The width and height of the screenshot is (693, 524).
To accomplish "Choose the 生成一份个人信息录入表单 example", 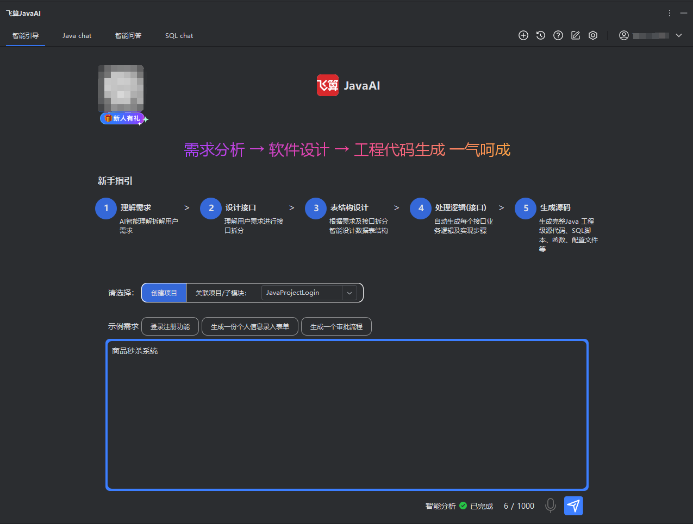I will [x=250, y=326].
